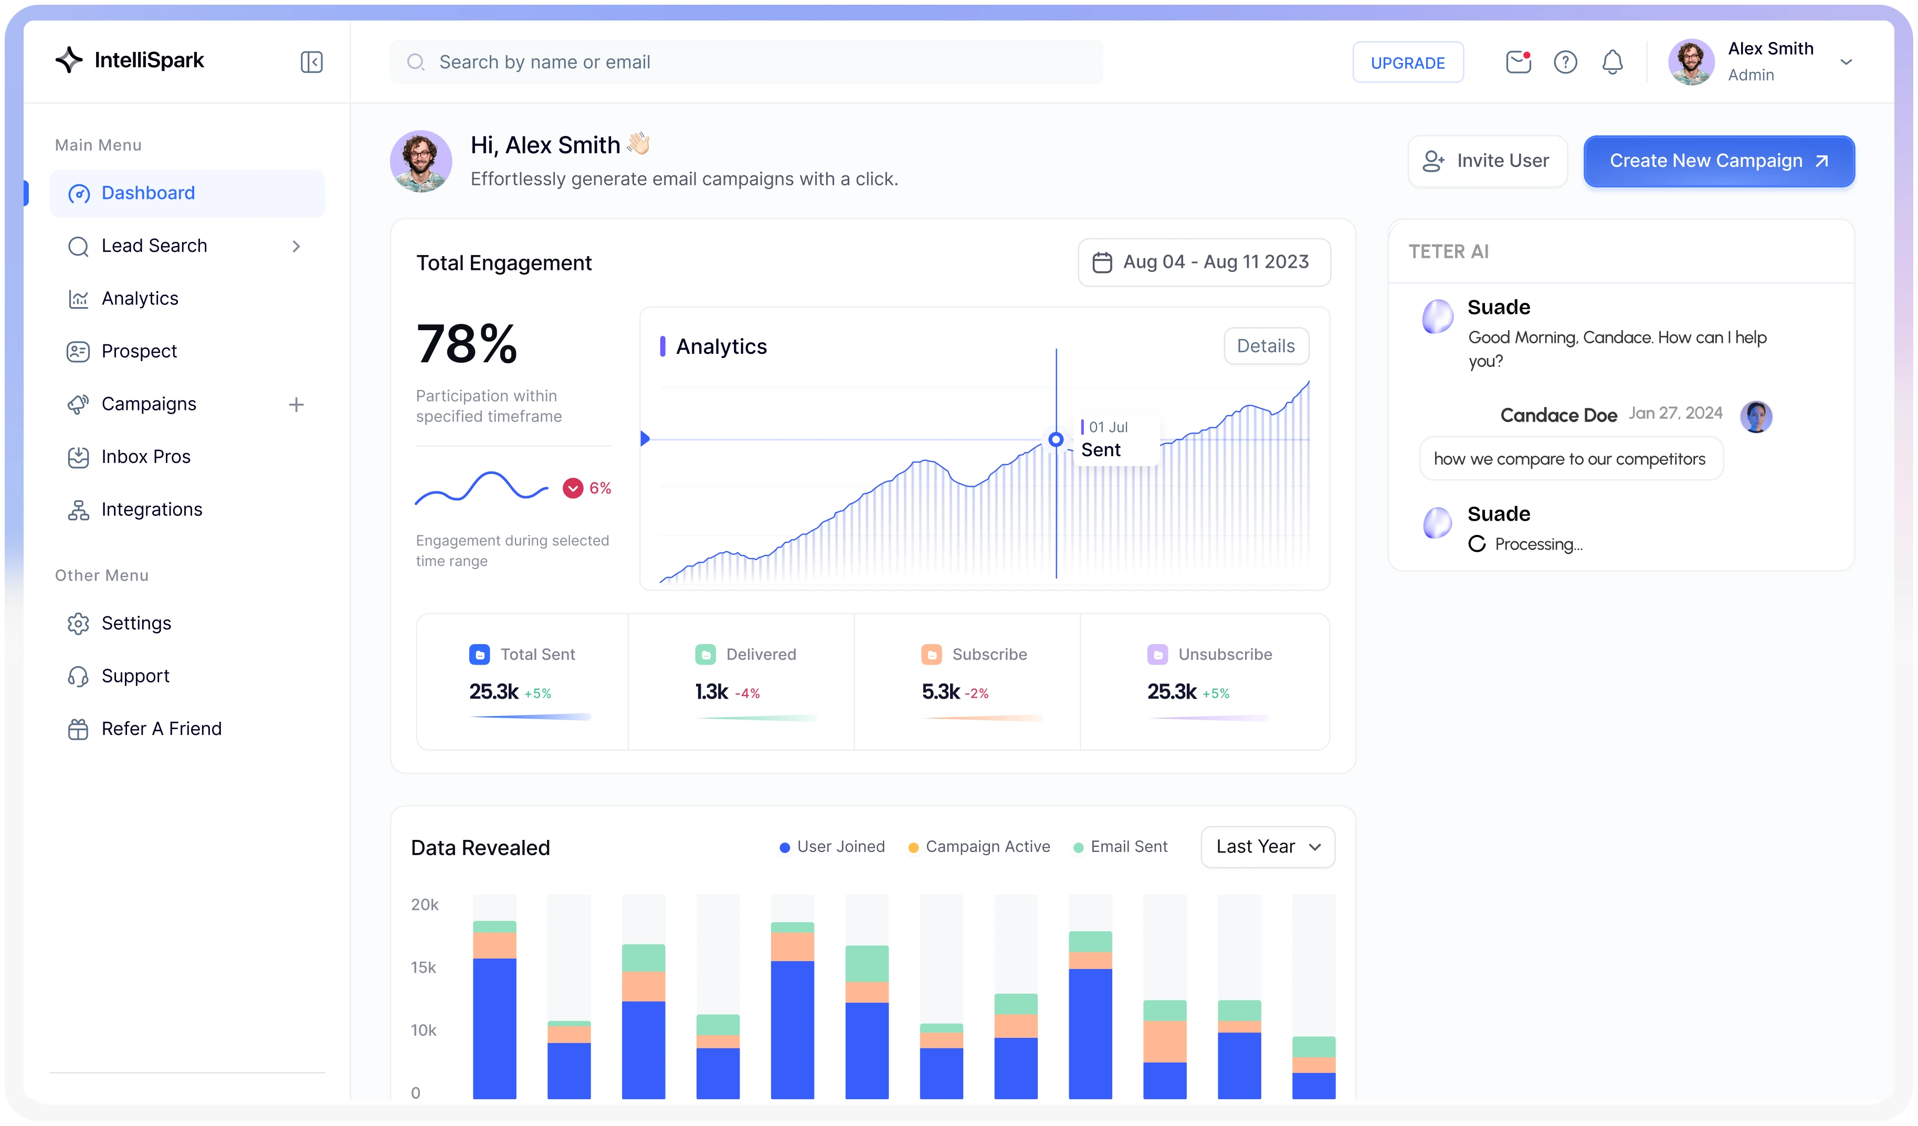This screenshot has height=1126, width=1918.
Task: Toggle Campaign Active legend series
Action: point(979,847)
